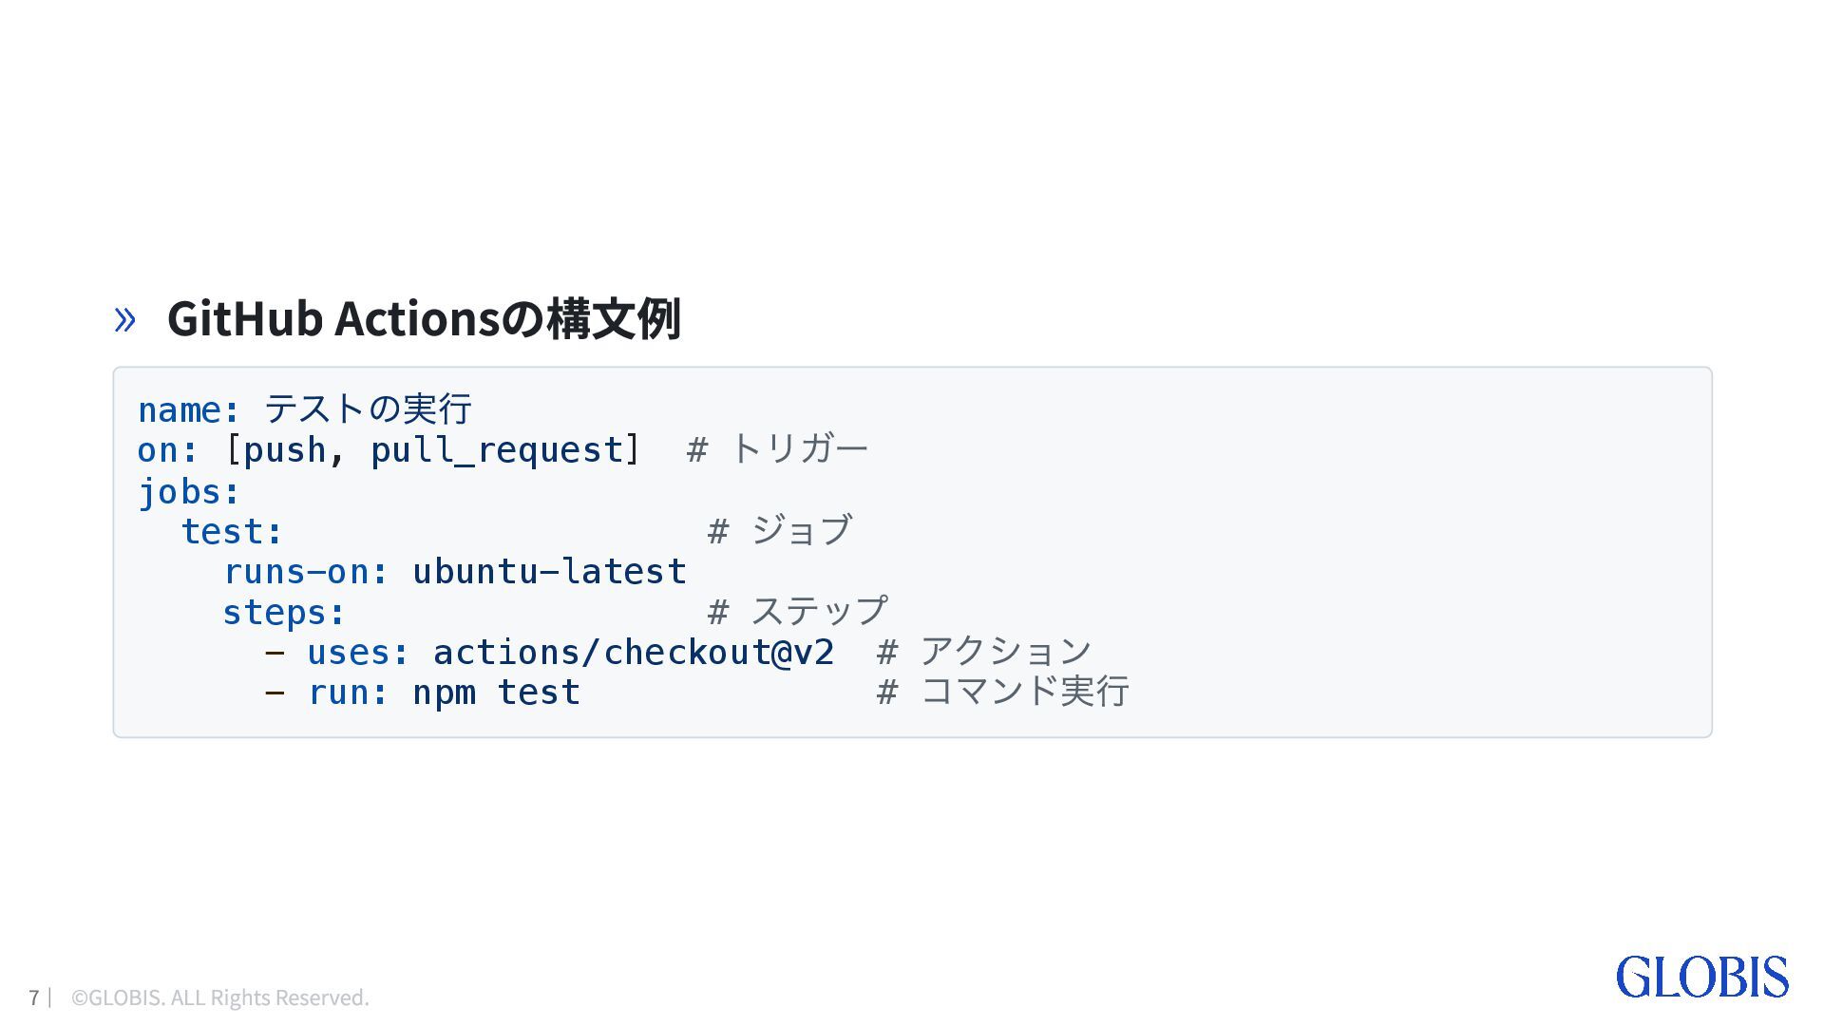Click the double chevron bullet beside the title
1824x1026 pixels.
click(124, 319)
